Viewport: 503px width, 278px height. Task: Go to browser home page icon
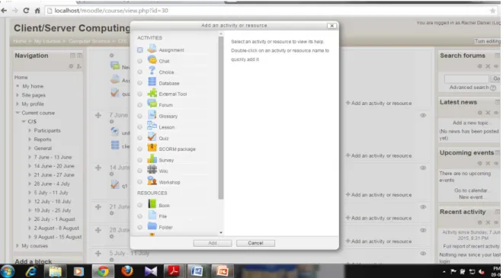point(37,11)
